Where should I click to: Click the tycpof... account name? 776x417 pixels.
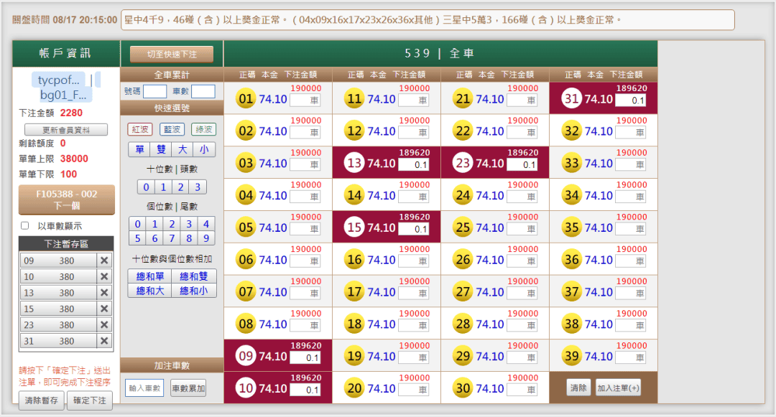[x=58, y=80]
